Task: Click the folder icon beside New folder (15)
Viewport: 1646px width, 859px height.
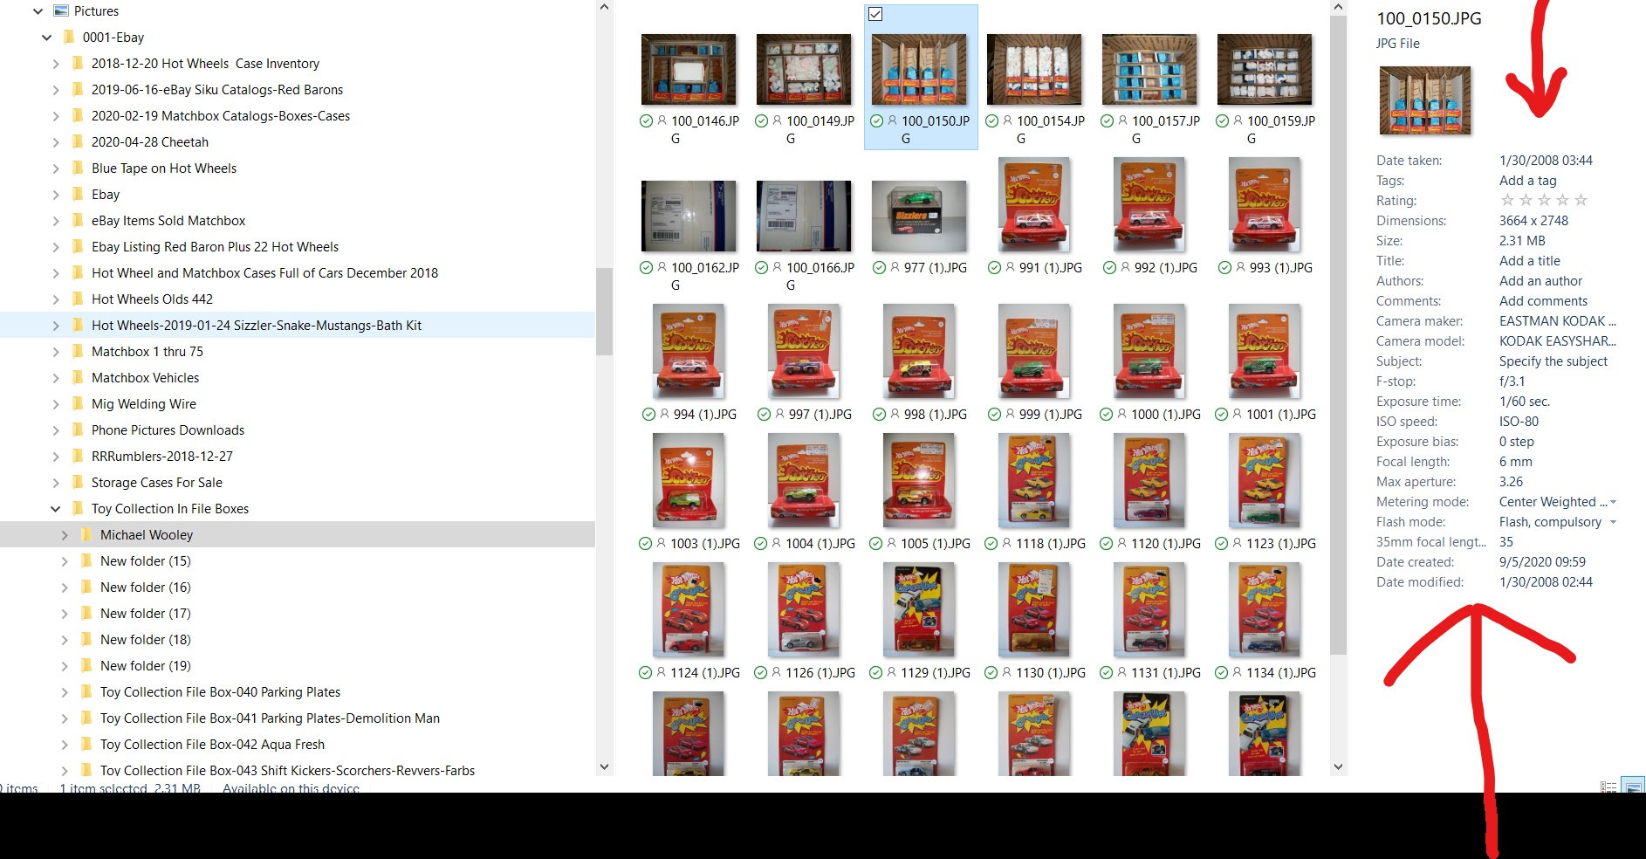Action: click(x=87, y=560)
